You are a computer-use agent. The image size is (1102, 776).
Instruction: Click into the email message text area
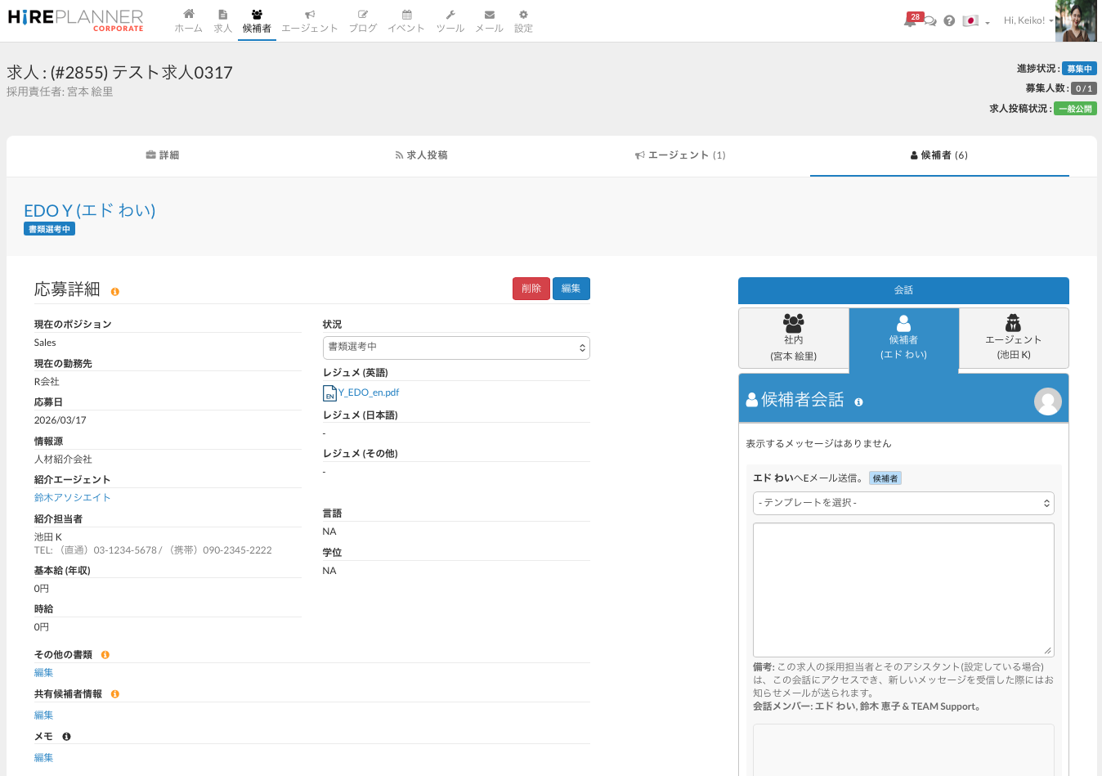point(903,589)
